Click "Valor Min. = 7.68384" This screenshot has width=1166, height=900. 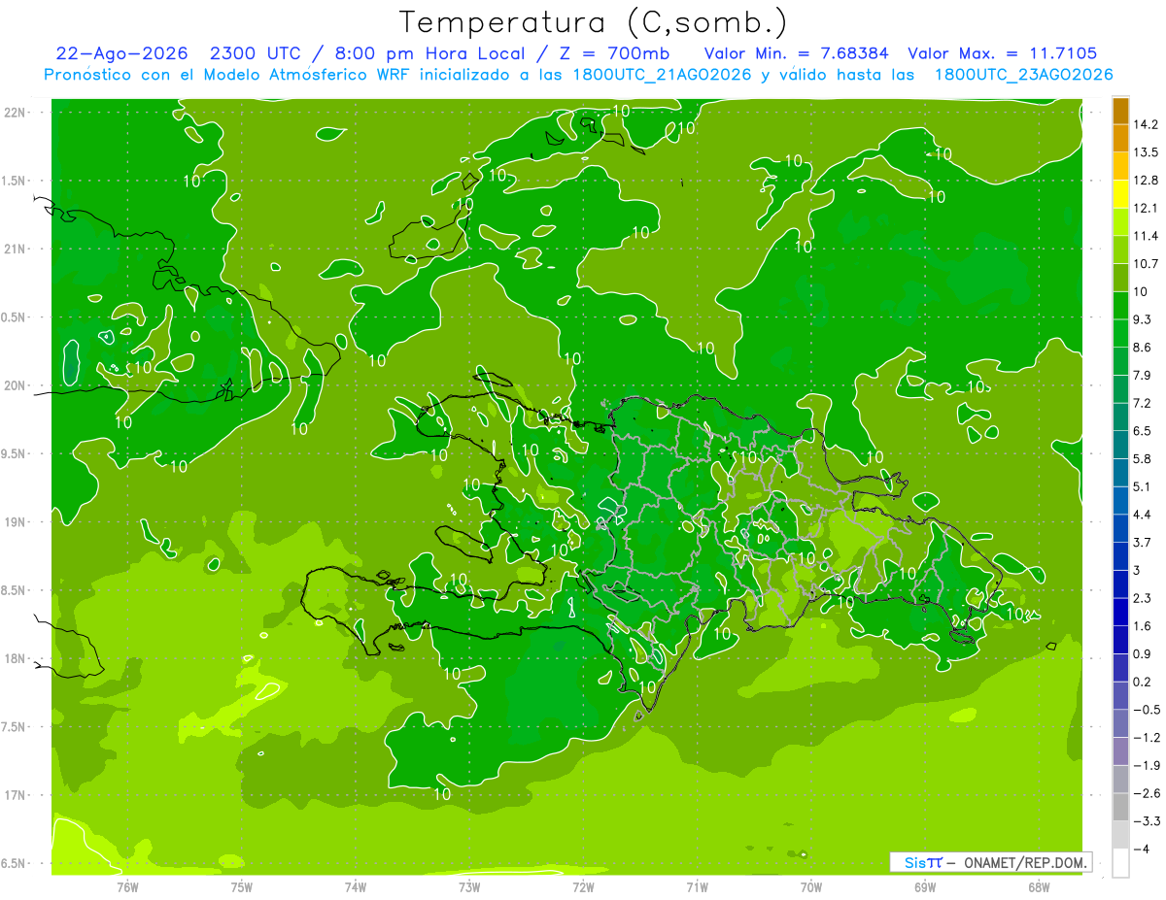797,53
